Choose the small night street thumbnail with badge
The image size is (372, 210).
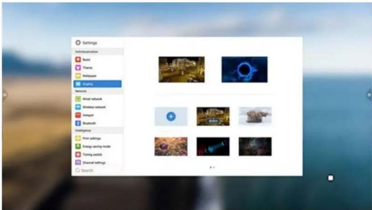(x=213, y=116)
